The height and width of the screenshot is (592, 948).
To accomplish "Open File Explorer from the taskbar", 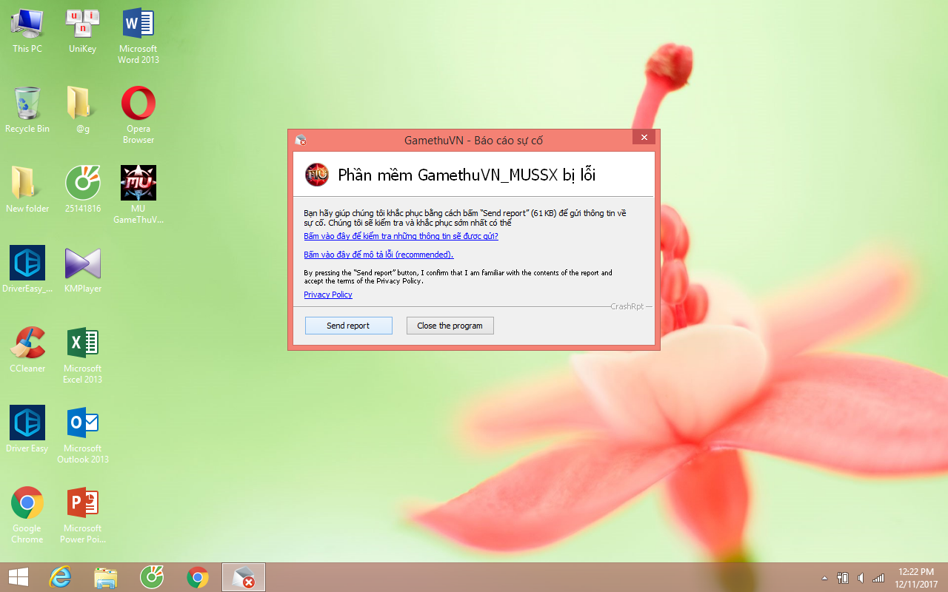I will click(x=106, y=577).
